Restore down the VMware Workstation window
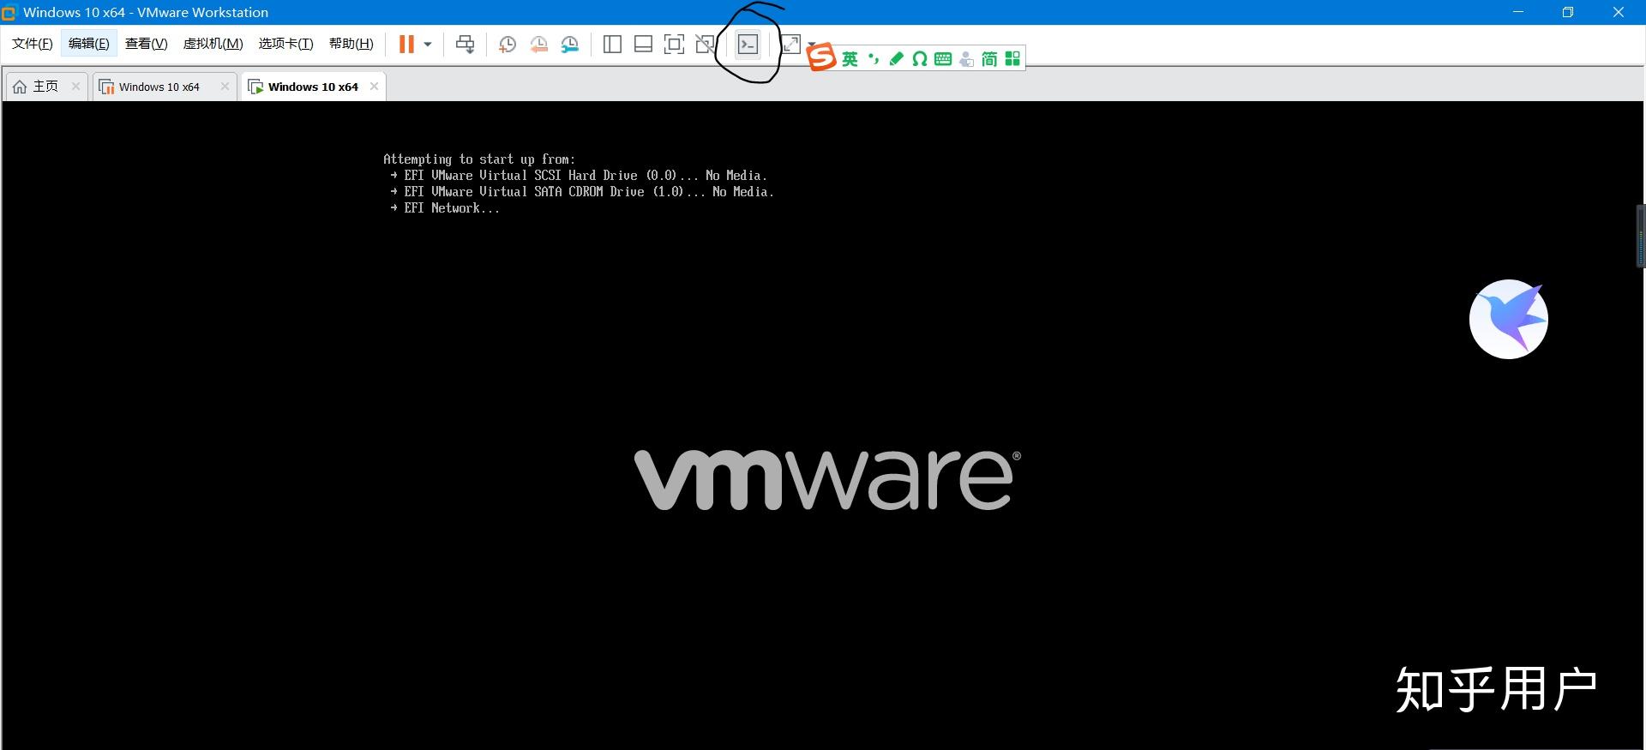 (x=1568, y=12)
